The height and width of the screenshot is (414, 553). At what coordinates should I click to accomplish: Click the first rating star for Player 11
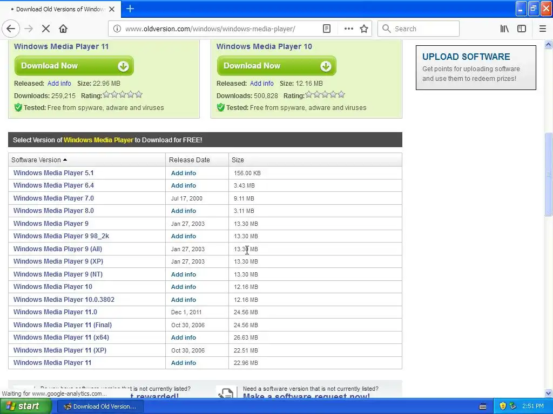click(106, 94)
